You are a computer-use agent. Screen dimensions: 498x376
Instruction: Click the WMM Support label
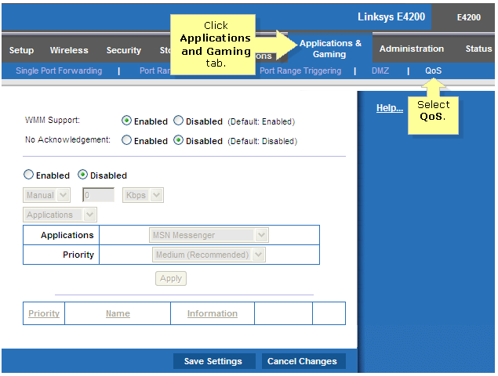tap(53, 121)
